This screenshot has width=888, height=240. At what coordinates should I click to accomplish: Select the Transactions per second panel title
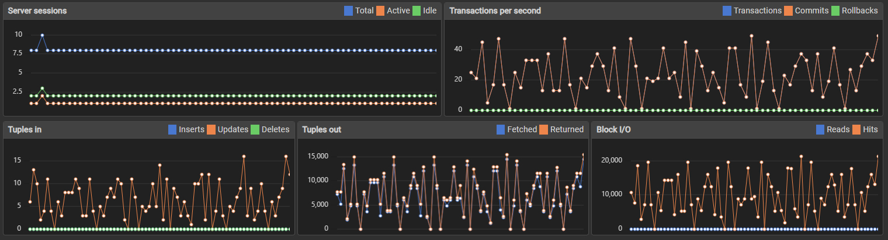[495, 10]
